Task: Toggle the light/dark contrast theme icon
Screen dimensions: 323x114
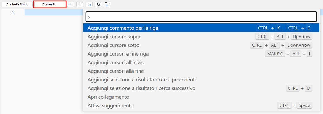Action: 98,4
